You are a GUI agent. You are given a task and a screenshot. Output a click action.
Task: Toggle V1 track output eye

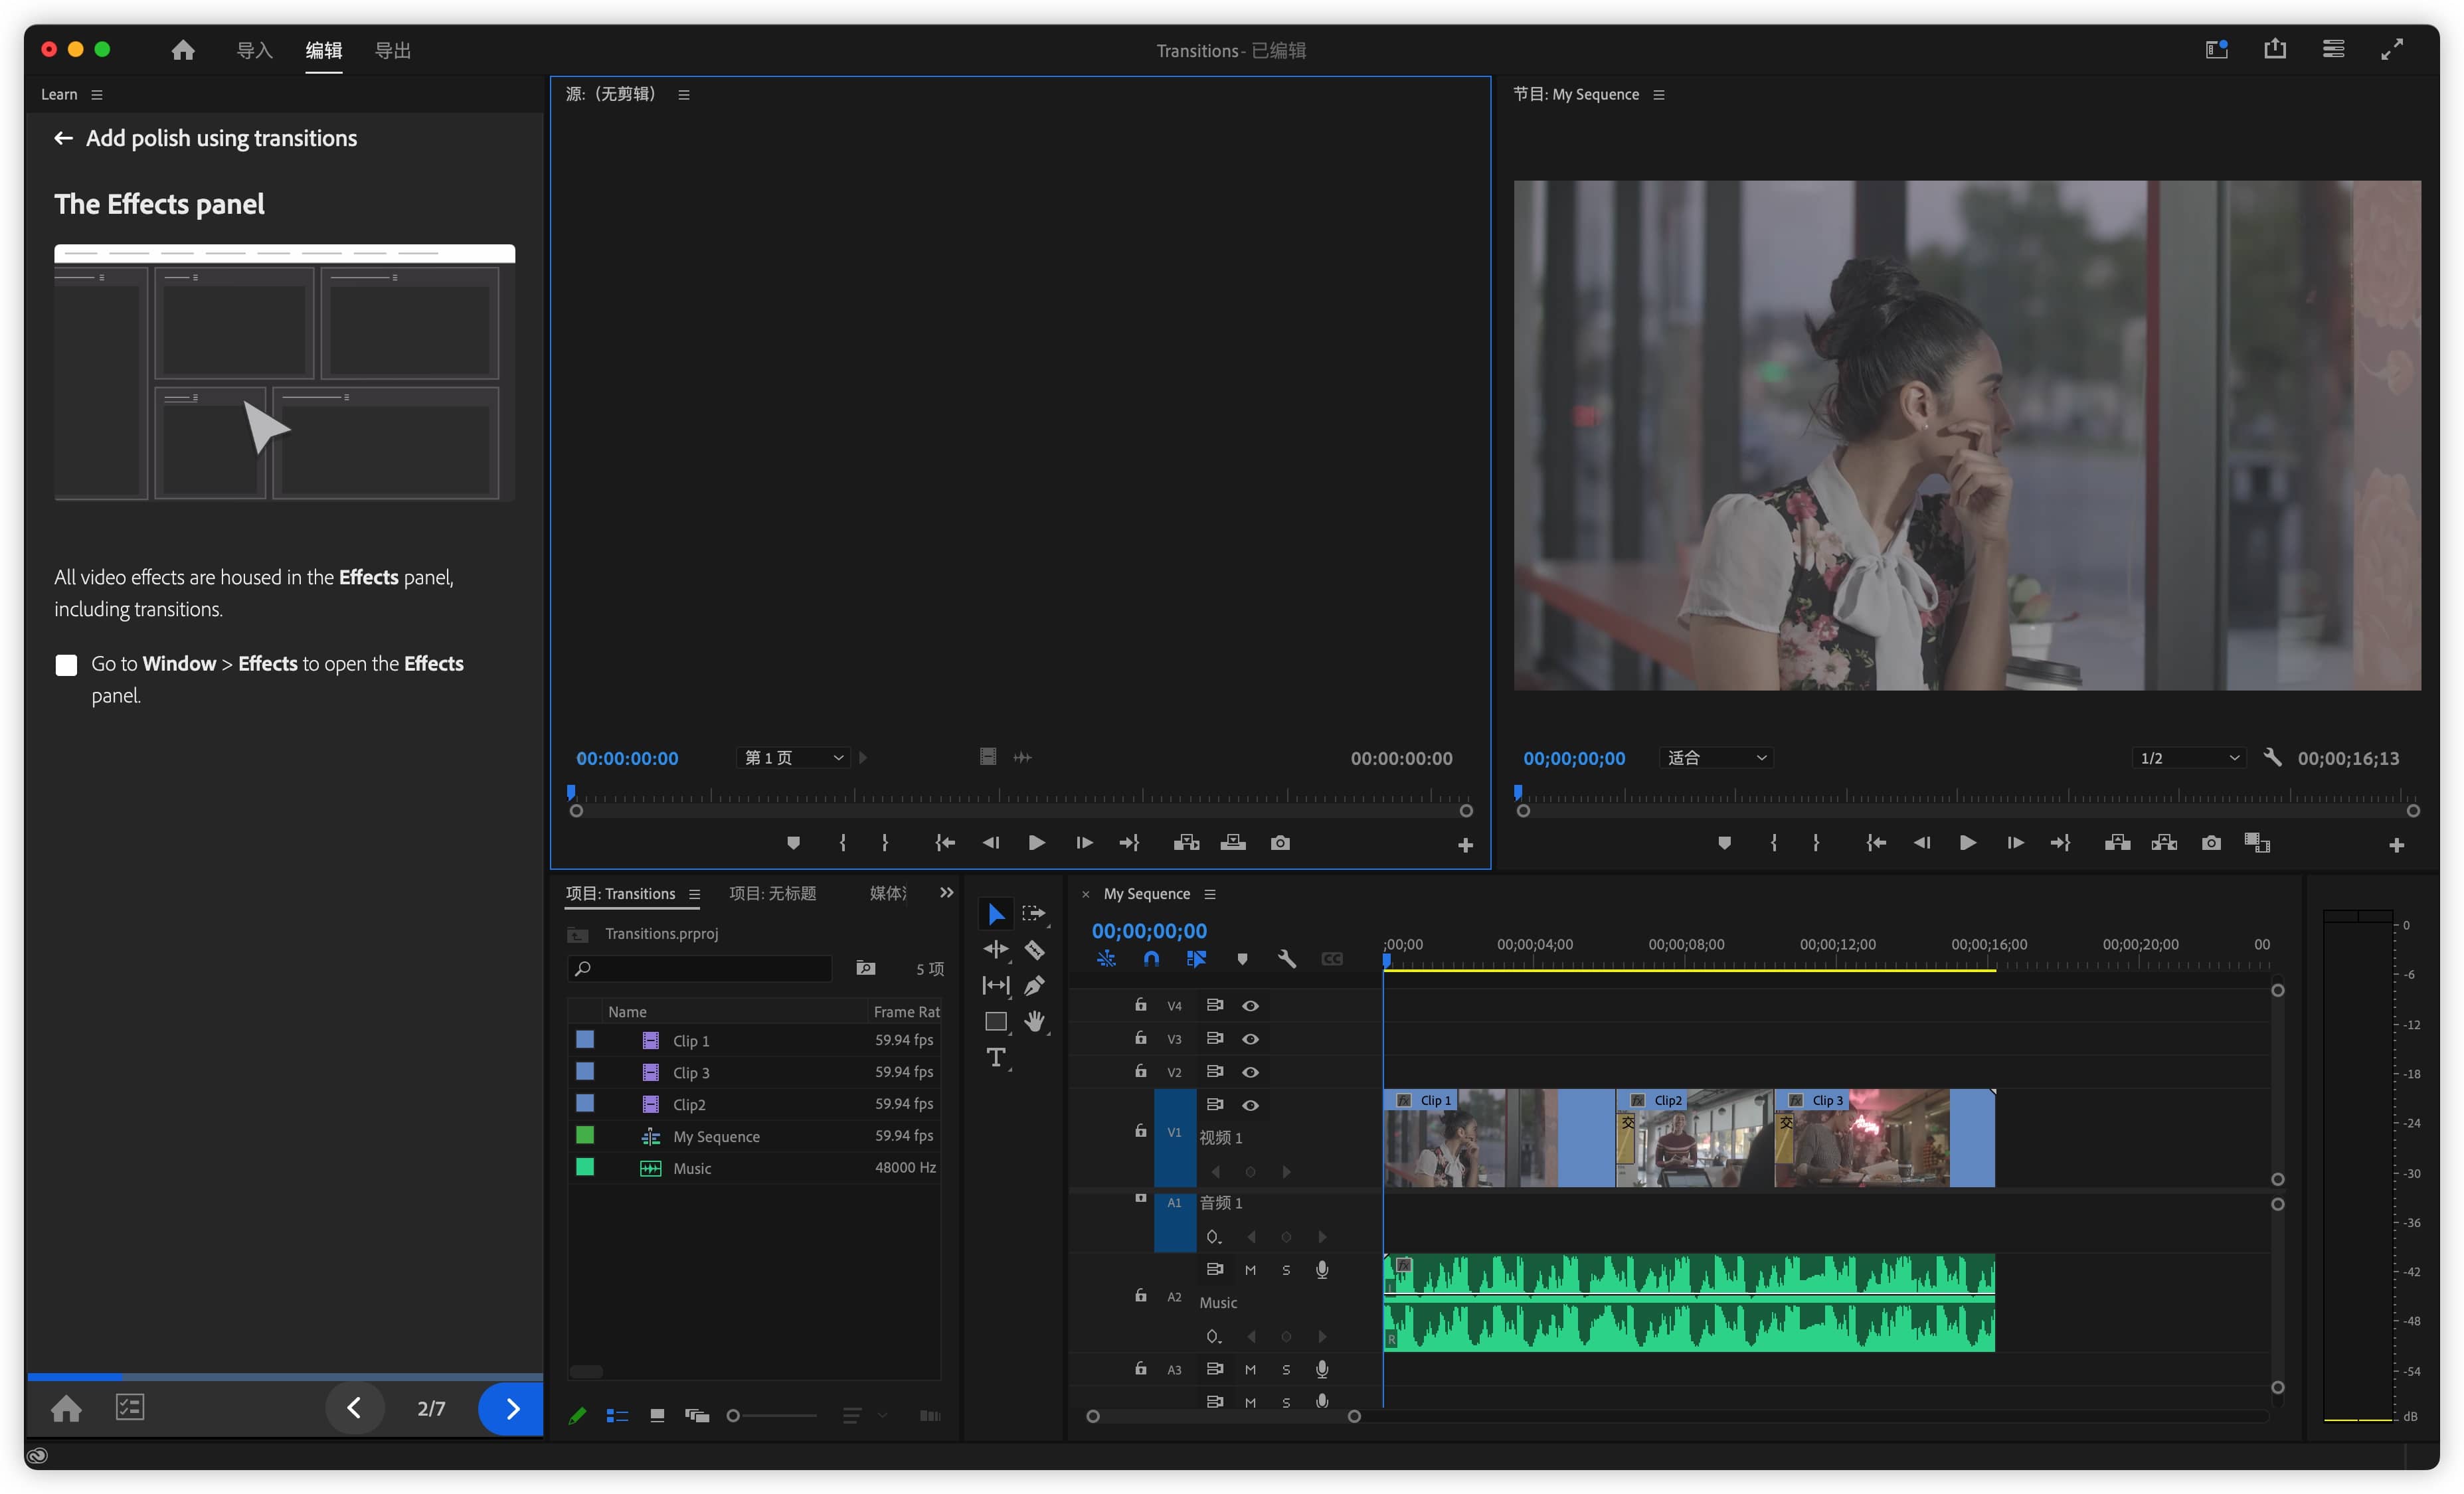[x=1250, y=1105]
